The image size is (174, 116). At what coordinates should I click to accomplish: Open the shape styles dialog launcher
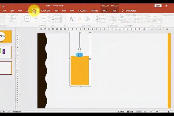(x=65, y=26)
